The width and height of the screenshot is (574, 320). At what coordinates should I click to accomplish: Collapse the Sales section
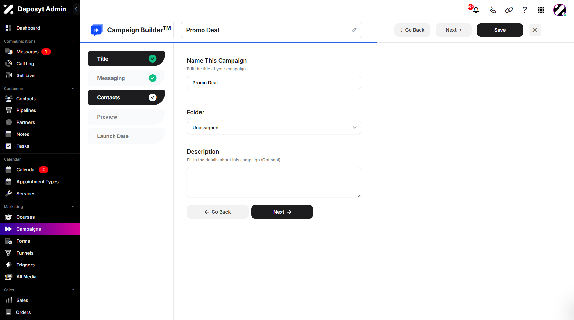[73, 290]
